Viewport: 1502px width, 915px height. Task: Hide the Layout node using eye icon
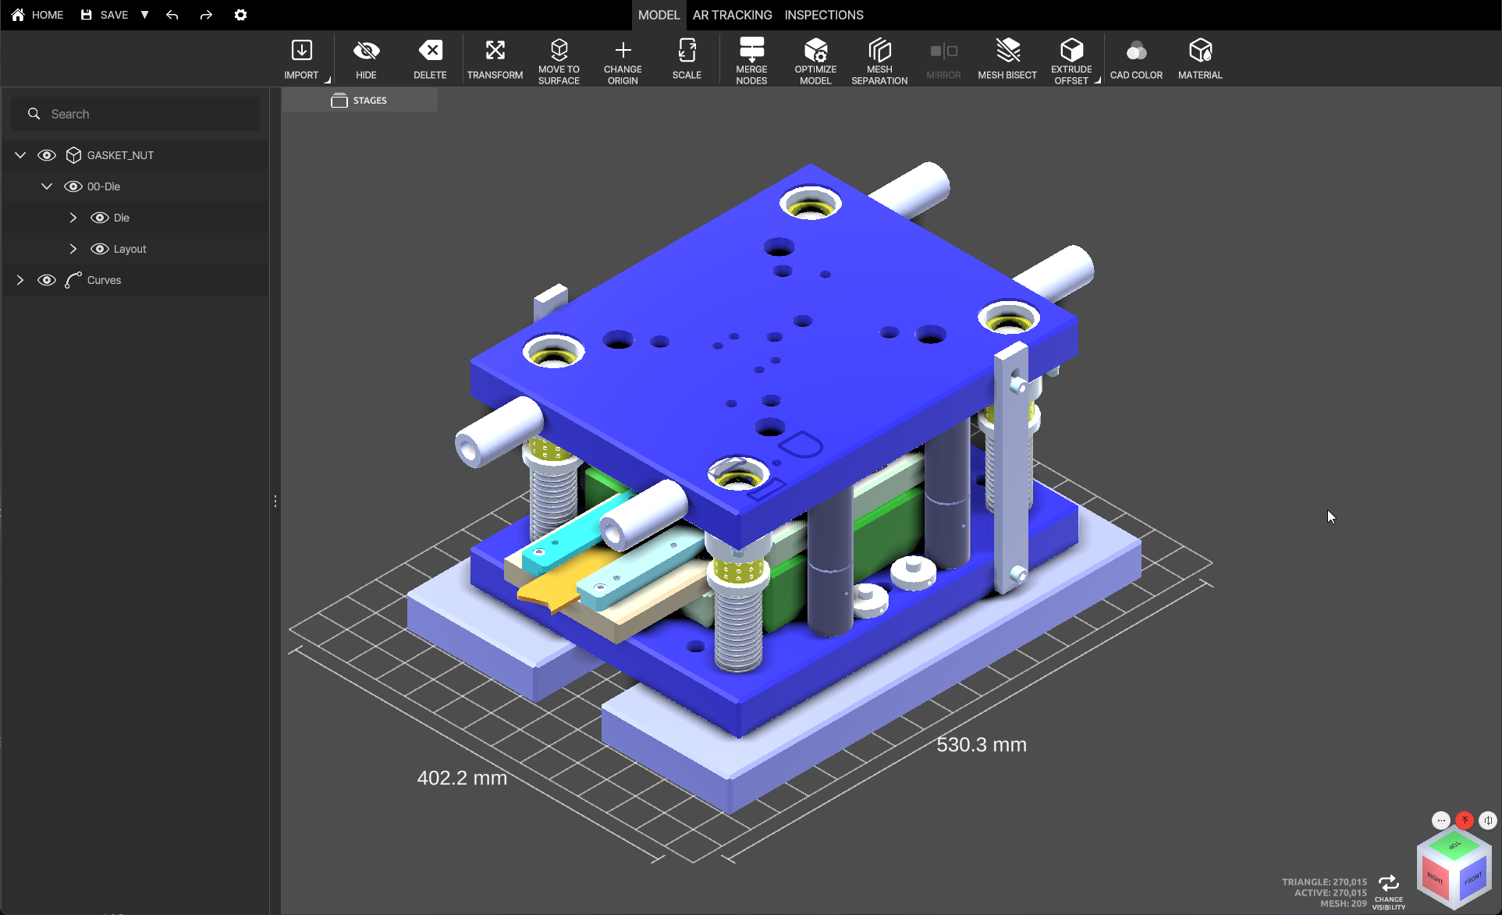[x=100, y=249]
